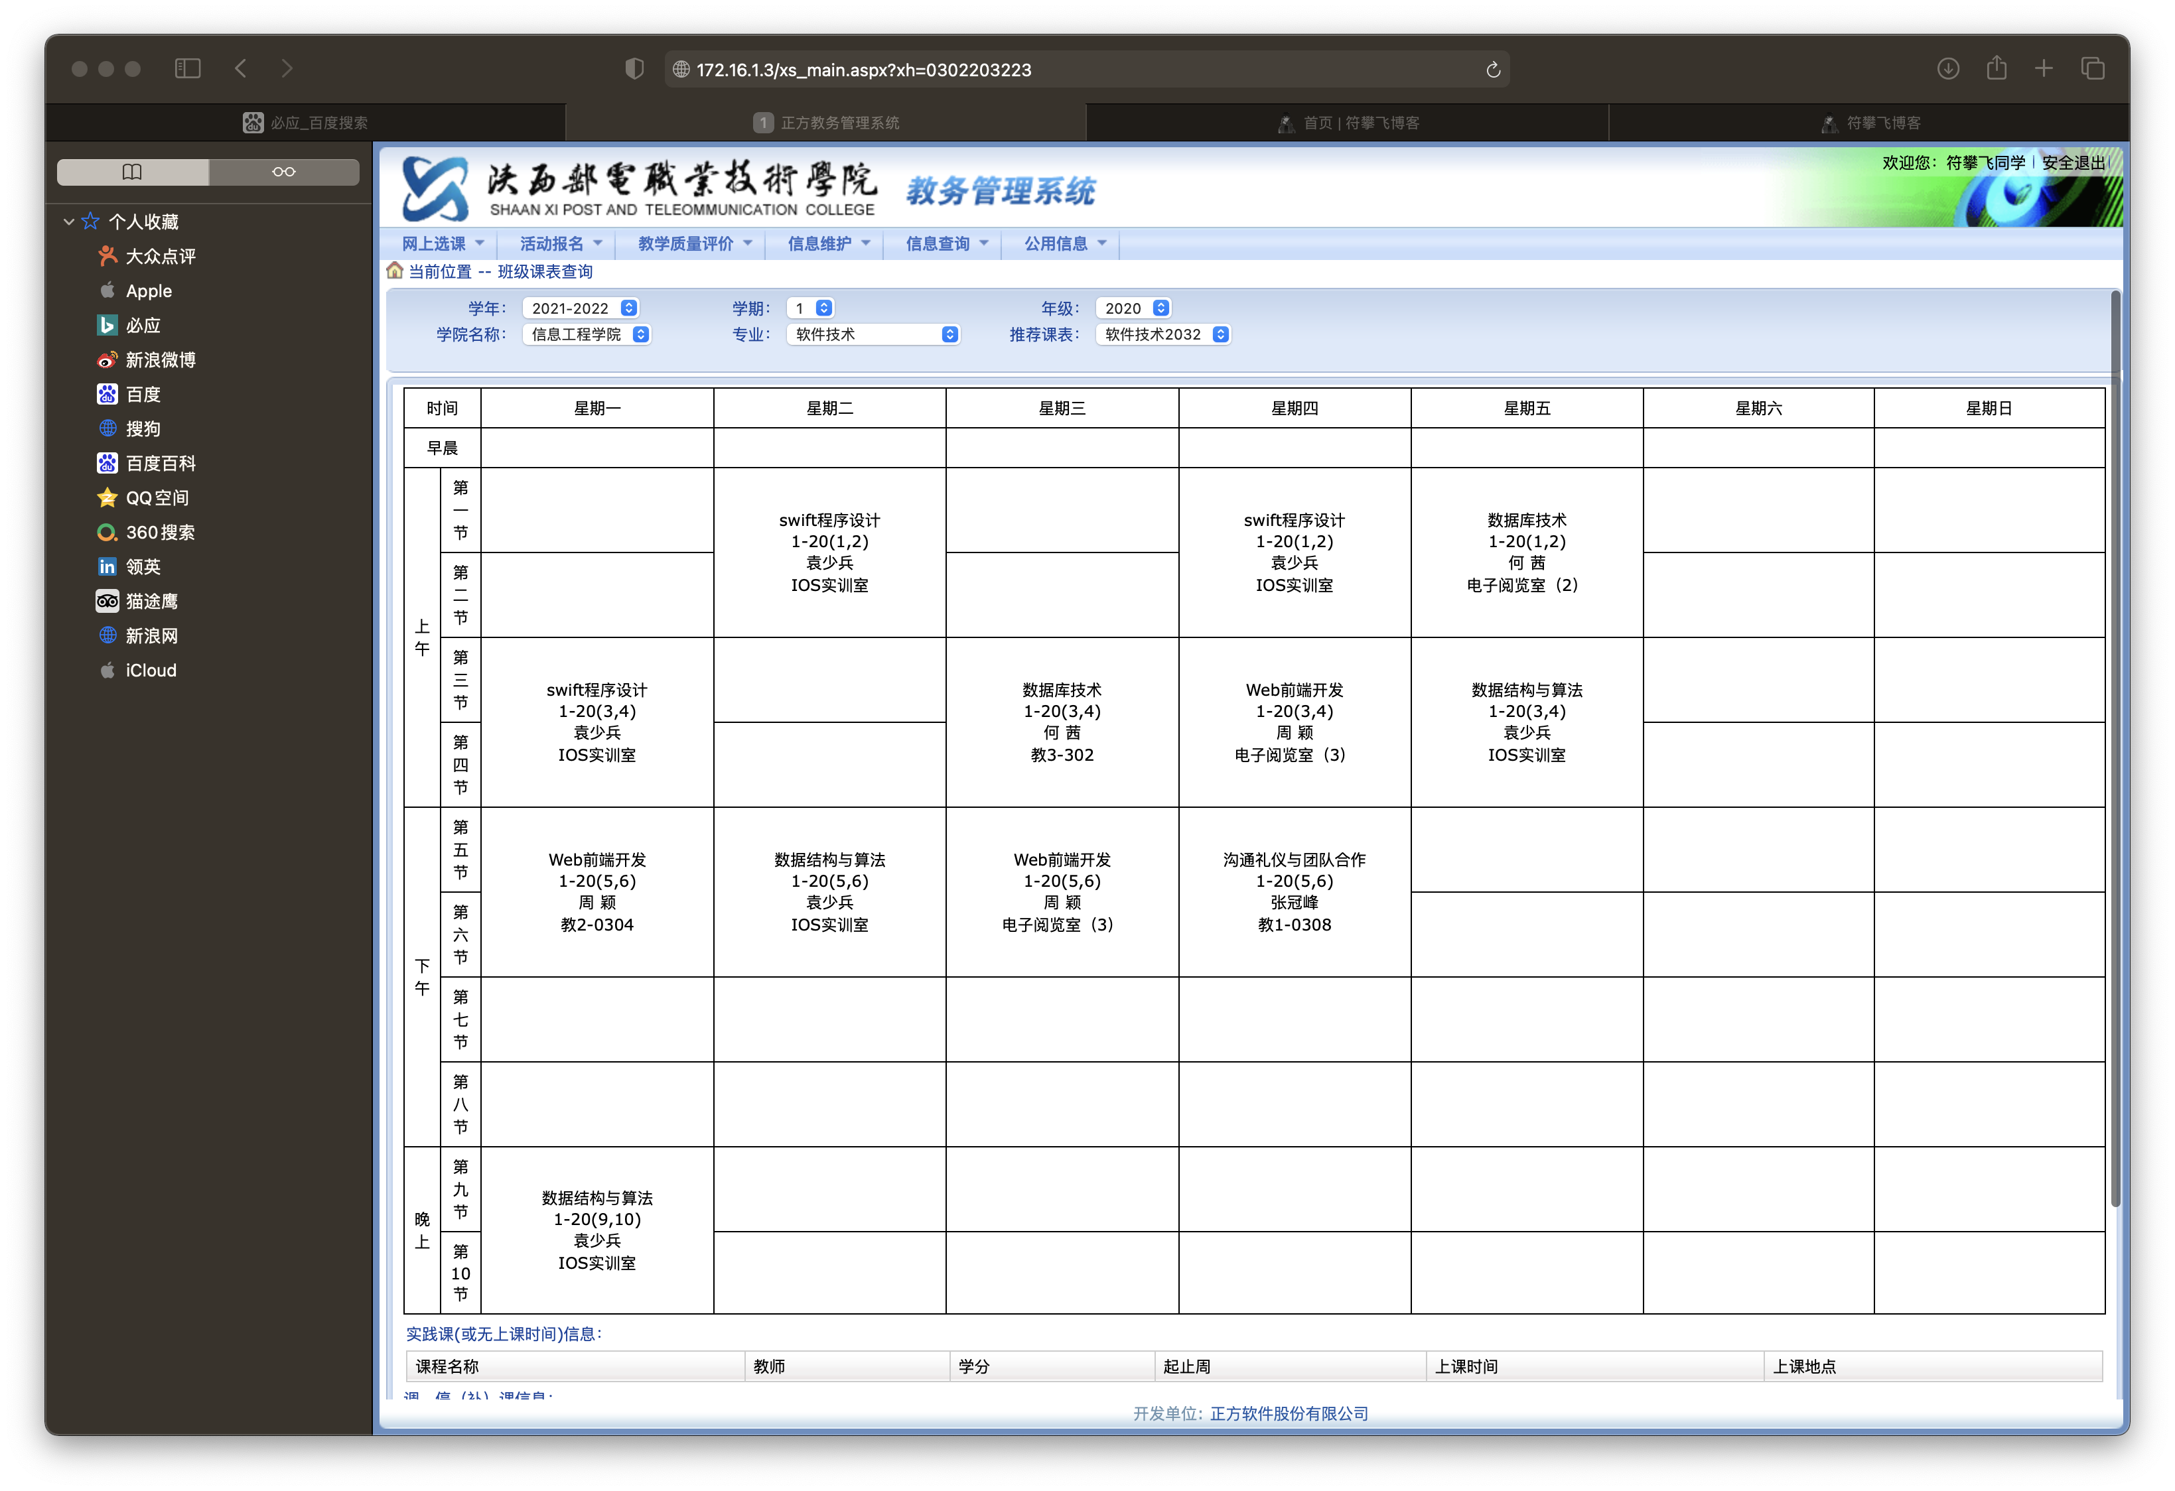Click the 上课地点 column header

pos(1933,1366)
